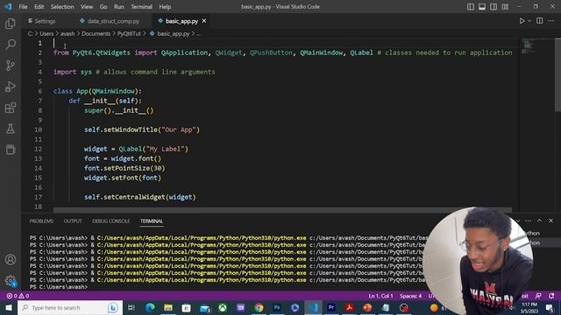Image resolution: width=561 pixels, height=315 pixels.
Task: Click Ln 1, Col 1 status entry
Action: (x=380, y=296)
